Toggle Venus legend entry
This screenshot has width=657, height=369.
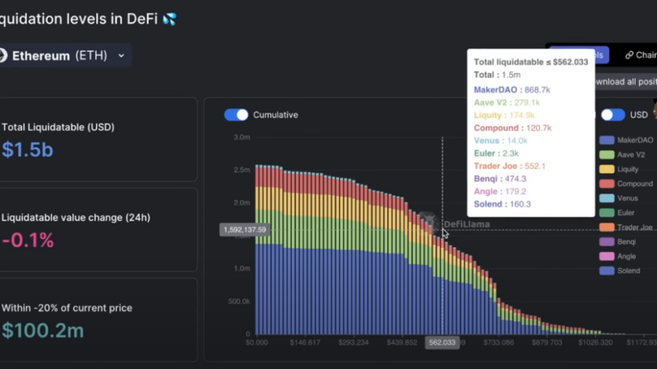(x=619, y=198)
